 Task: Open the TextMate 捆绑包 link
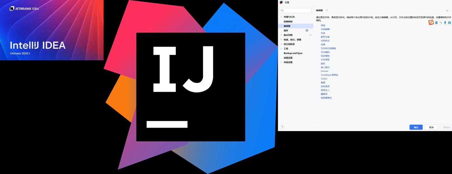coord(329,75)
